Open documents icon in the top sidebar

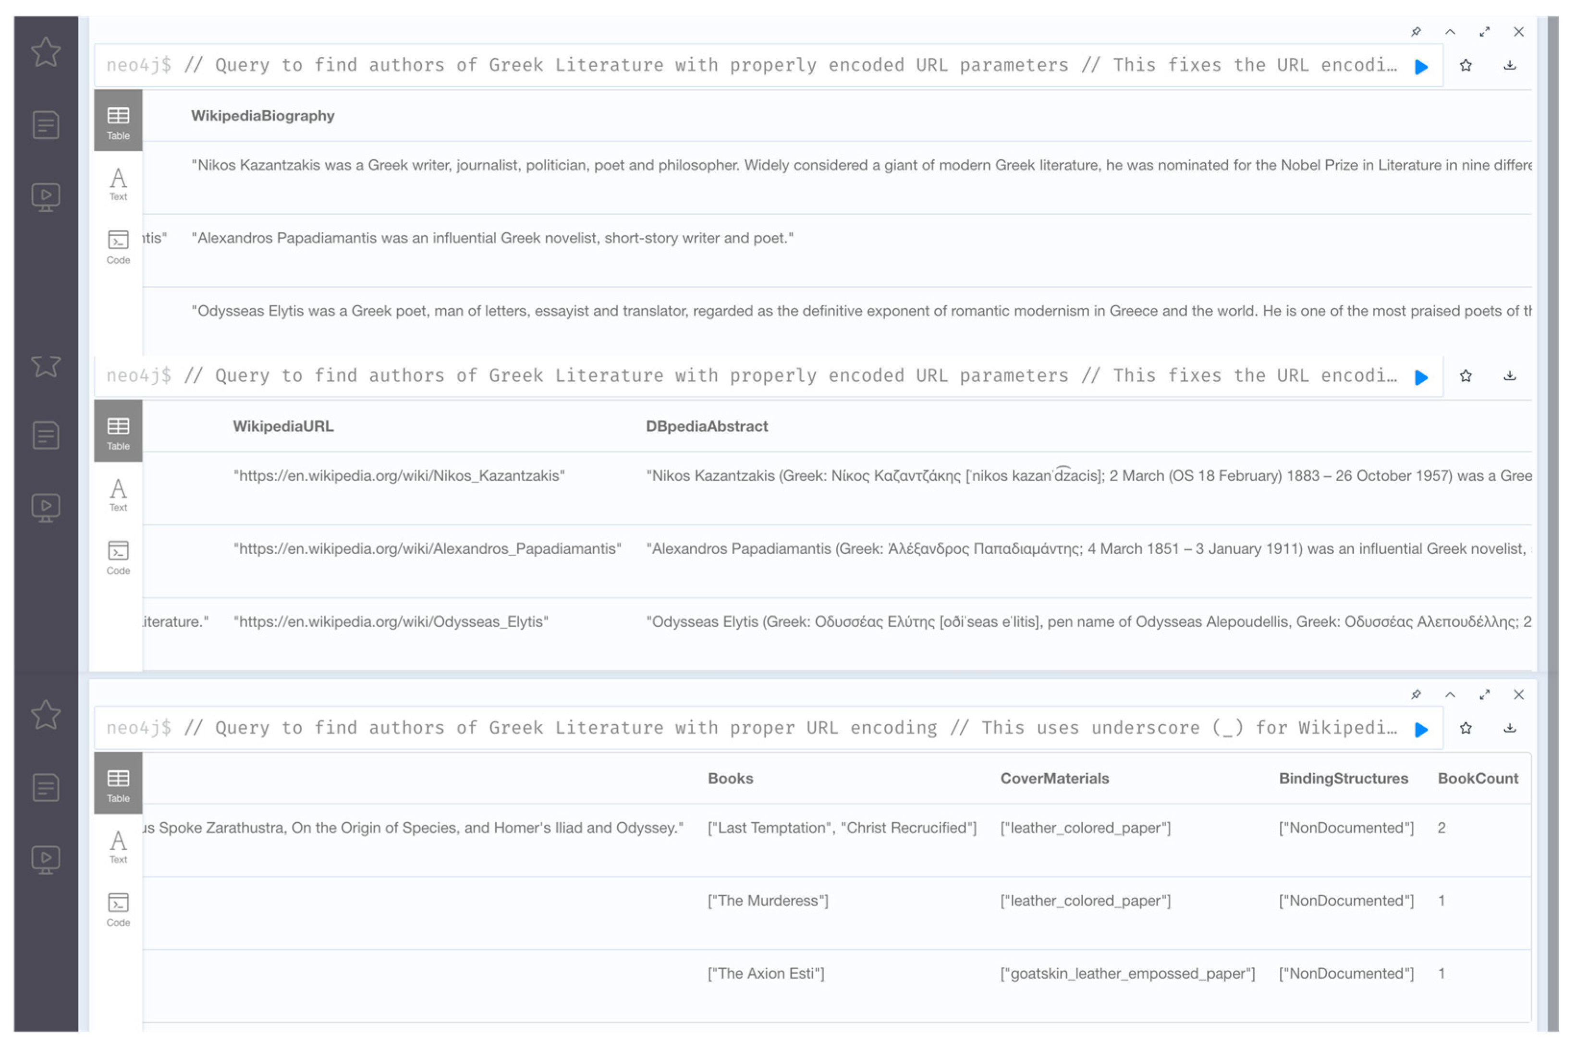[46, 125]
